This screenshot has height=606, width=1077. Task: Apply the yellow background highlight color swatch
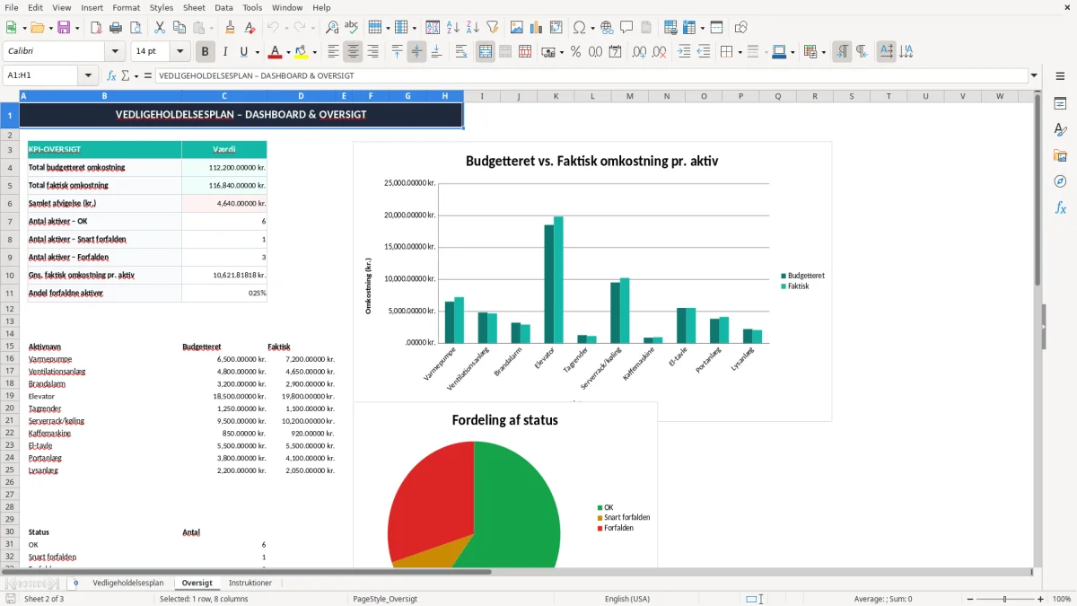[x=302, y=52]
